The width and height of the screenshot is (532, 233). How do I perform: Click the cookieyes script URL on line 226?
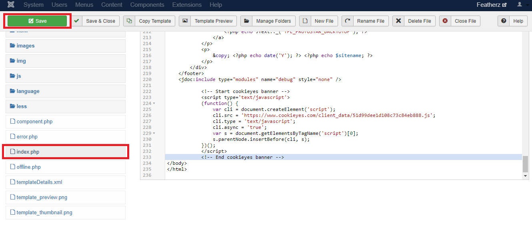(x=339, y=115)
